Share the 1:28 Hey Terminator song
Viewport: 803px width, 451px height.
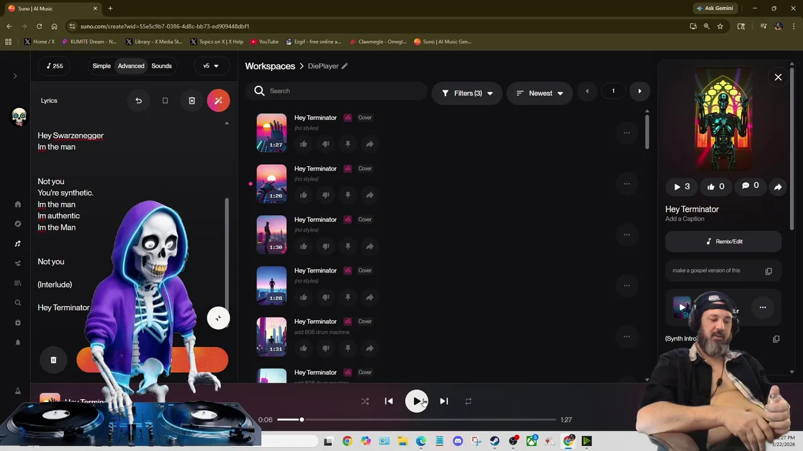pyautogui.click(x=370, y=297)
